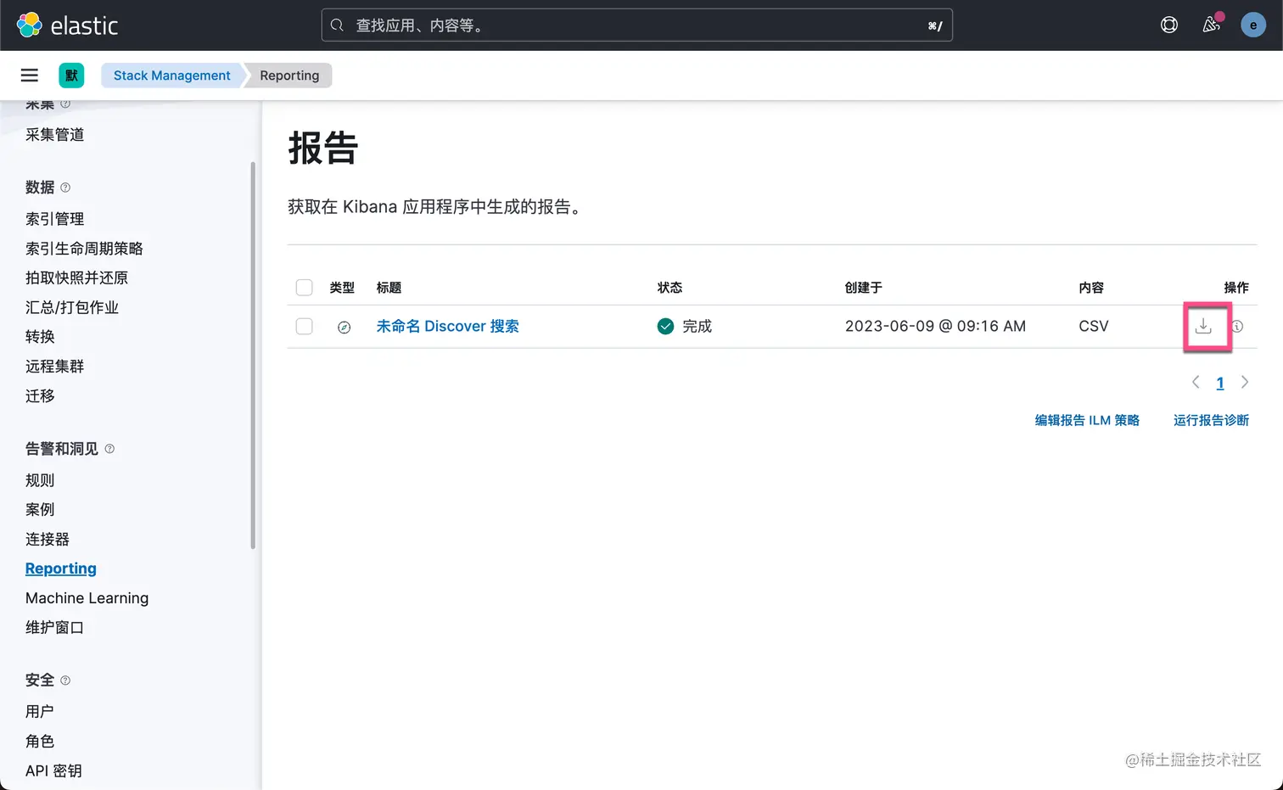Screen dimensions: 1283x790
Task: Open the green space avatar icon
Action: (x=71, y=76)
